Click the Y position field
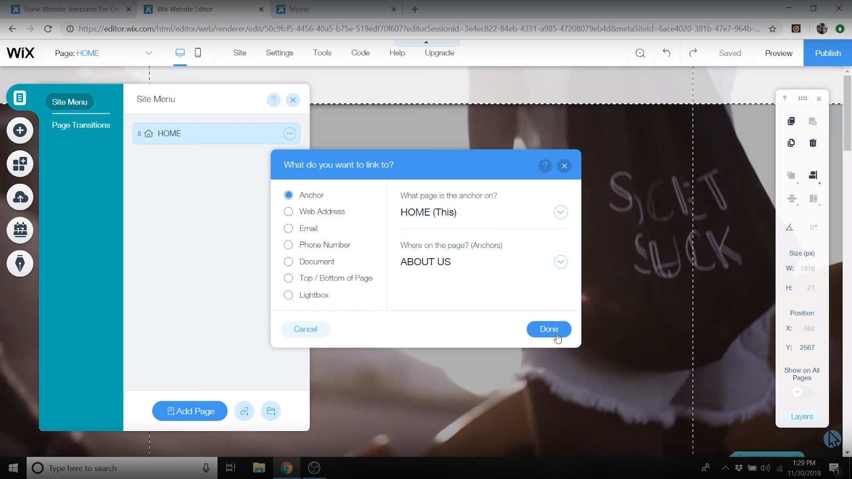852x479 pixels. [807, 348]
